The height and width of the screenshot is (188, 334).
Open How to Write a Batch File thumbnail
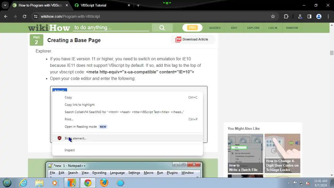[246, 153]
